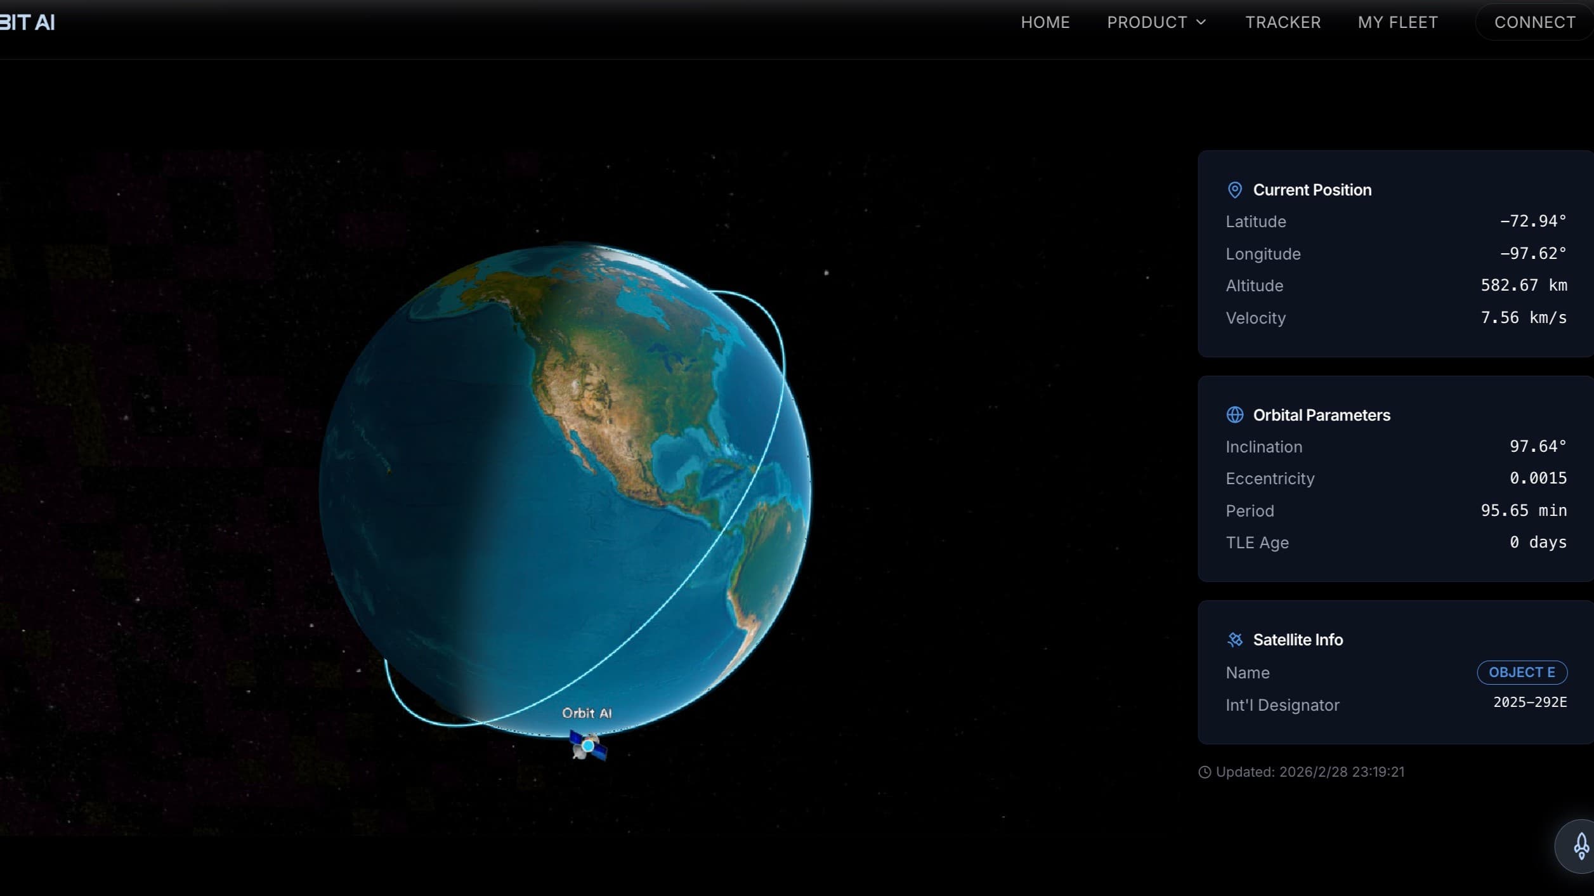Click the 2025-292E international designator value
The width and height of the screenshot is (1594, 896).
[1529, 702]
